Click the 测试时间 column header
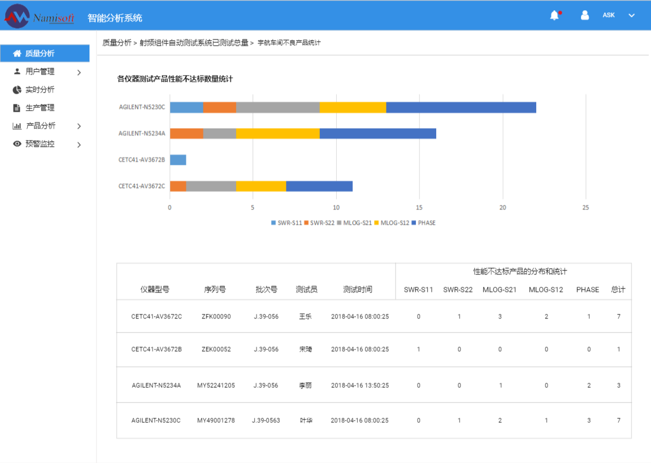This screenshot has width=651, height=463. (x=358, y=290)
